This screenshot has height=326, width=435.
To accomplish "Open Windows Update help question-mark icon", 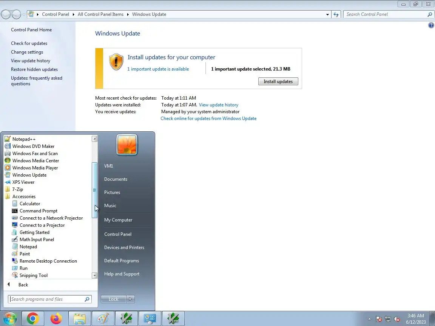I will pyautogui.click(x=431, y=26).
